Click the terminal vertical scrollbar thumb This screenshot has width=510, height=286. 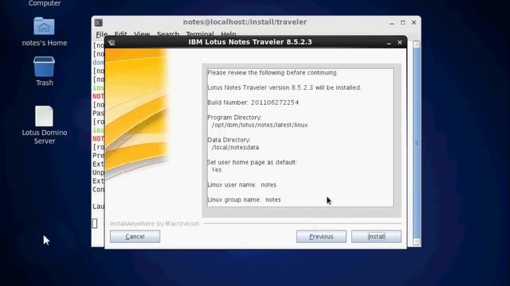click(417, 143)
